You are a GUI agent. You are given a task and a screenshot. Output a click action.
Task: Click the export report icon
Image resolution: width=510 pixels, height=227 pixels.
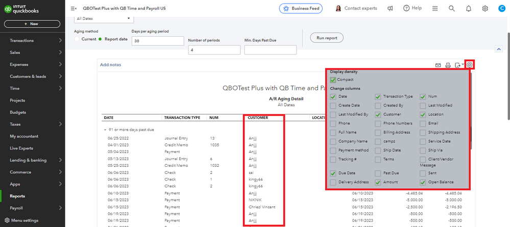click(x=458, y=65)
